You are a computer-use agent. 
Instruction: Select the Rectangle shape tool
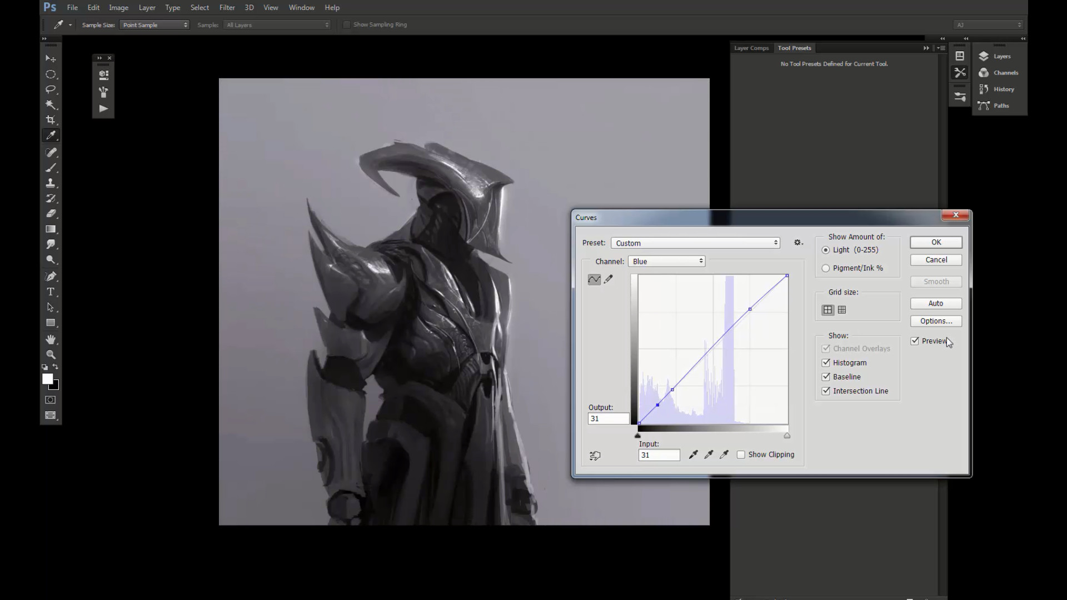(51, 322)
